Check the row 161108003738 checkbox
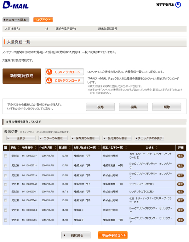Image resolution: width=189 pixels, height=242 pixels. [x=6, y=166]
